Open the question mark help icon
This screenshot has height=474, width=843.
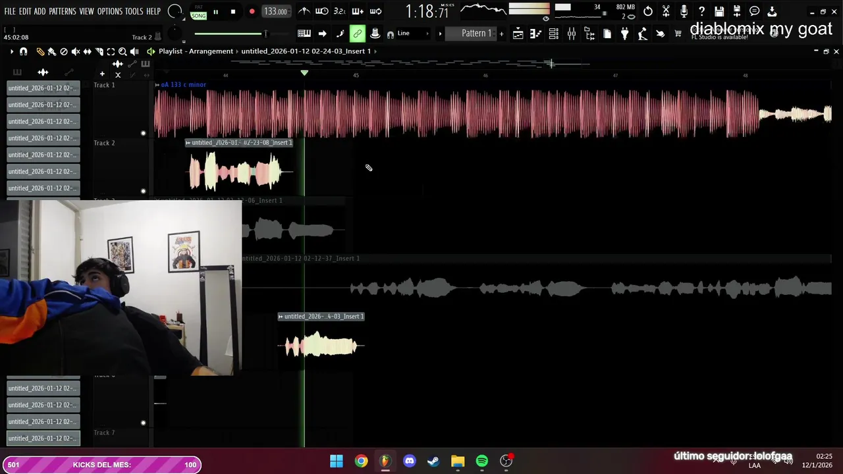(x=701, y=11)
